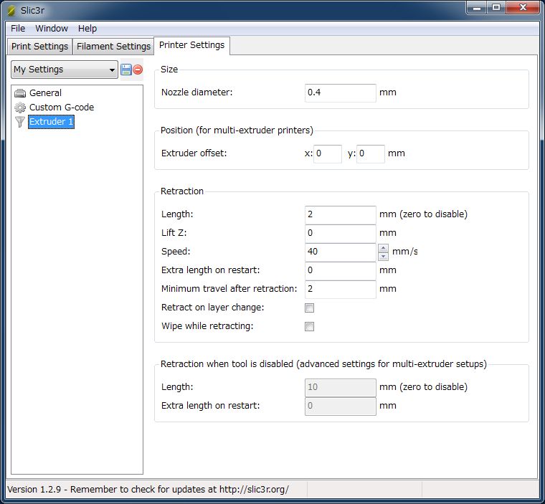Click 'Minimum travel after retraction:' label
The width and height of the screenshot is (545, 504).
[x=229, y=289]
